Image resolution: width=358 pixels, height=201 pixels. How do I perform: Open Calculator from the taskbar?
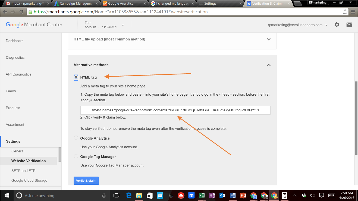coord(284,195)
